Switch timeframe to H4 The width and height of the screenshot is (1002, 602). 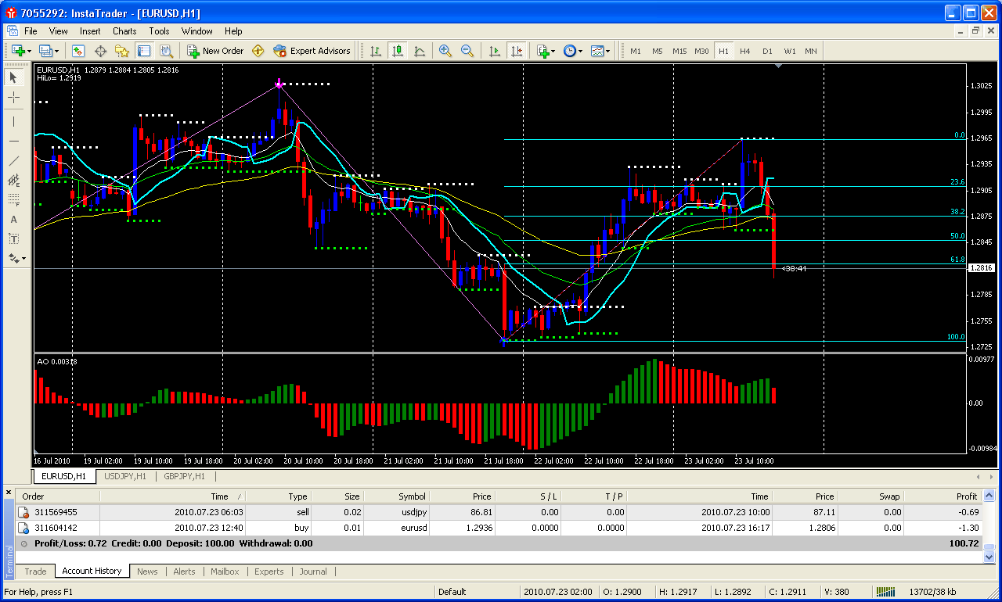(x=744, y=51)
